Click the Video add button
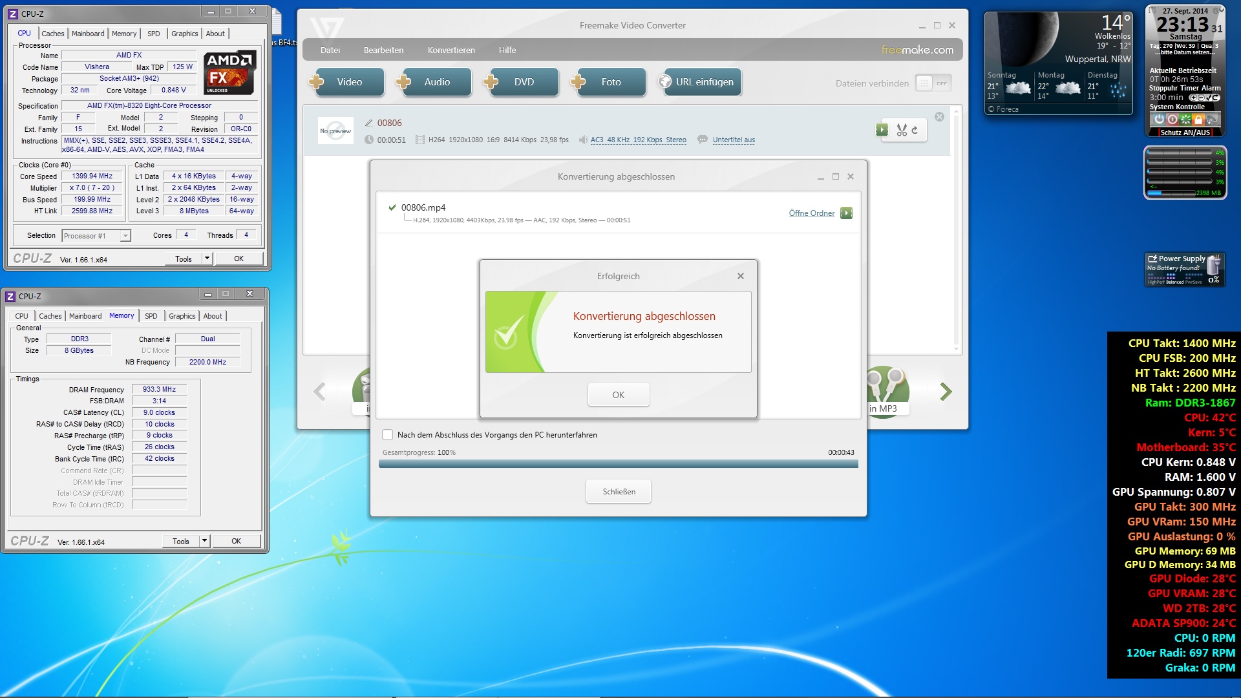 (348, 82)
